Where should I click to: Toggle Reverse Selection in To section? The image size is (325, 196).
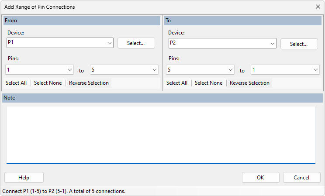click(249, 83)
